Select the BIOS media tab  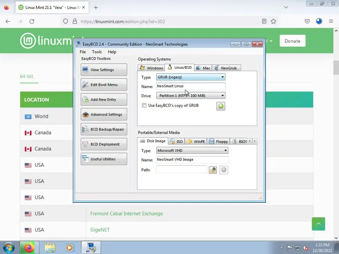pyautogui.click(x=239, y=142)
